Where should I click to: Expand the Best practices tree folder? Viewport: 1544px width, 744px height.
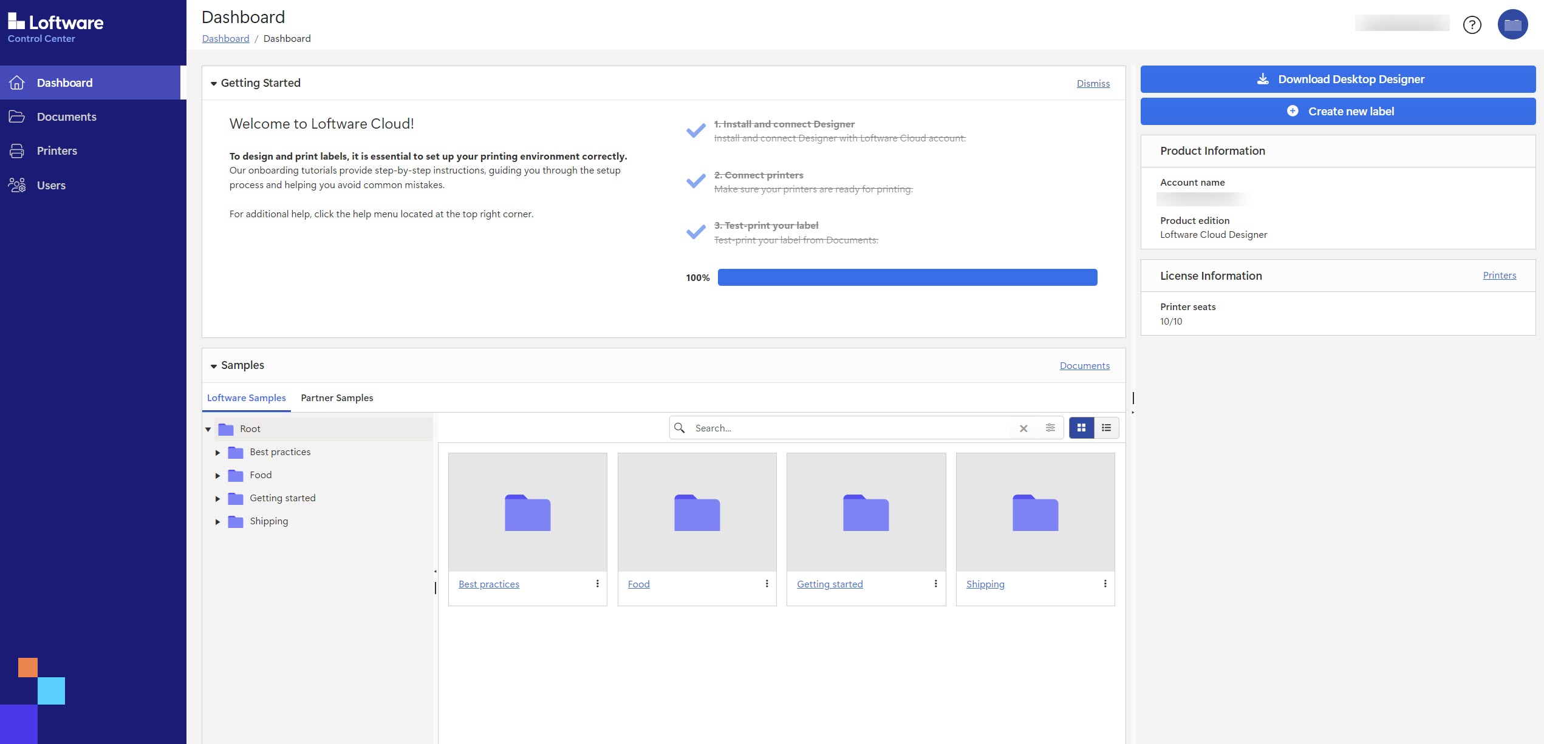(217, 453)
